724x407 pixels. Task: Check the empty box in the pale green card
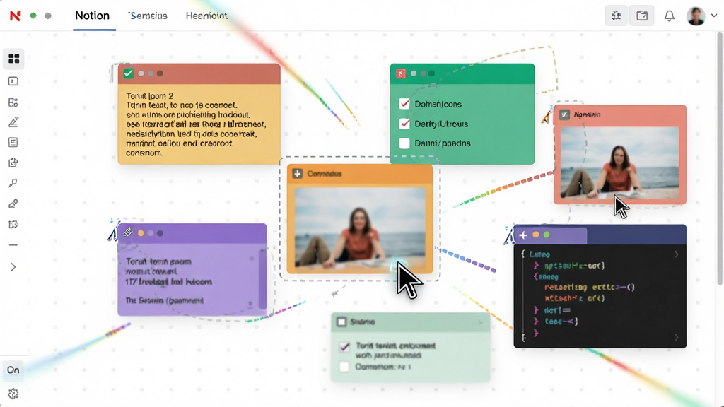(344, 367)
